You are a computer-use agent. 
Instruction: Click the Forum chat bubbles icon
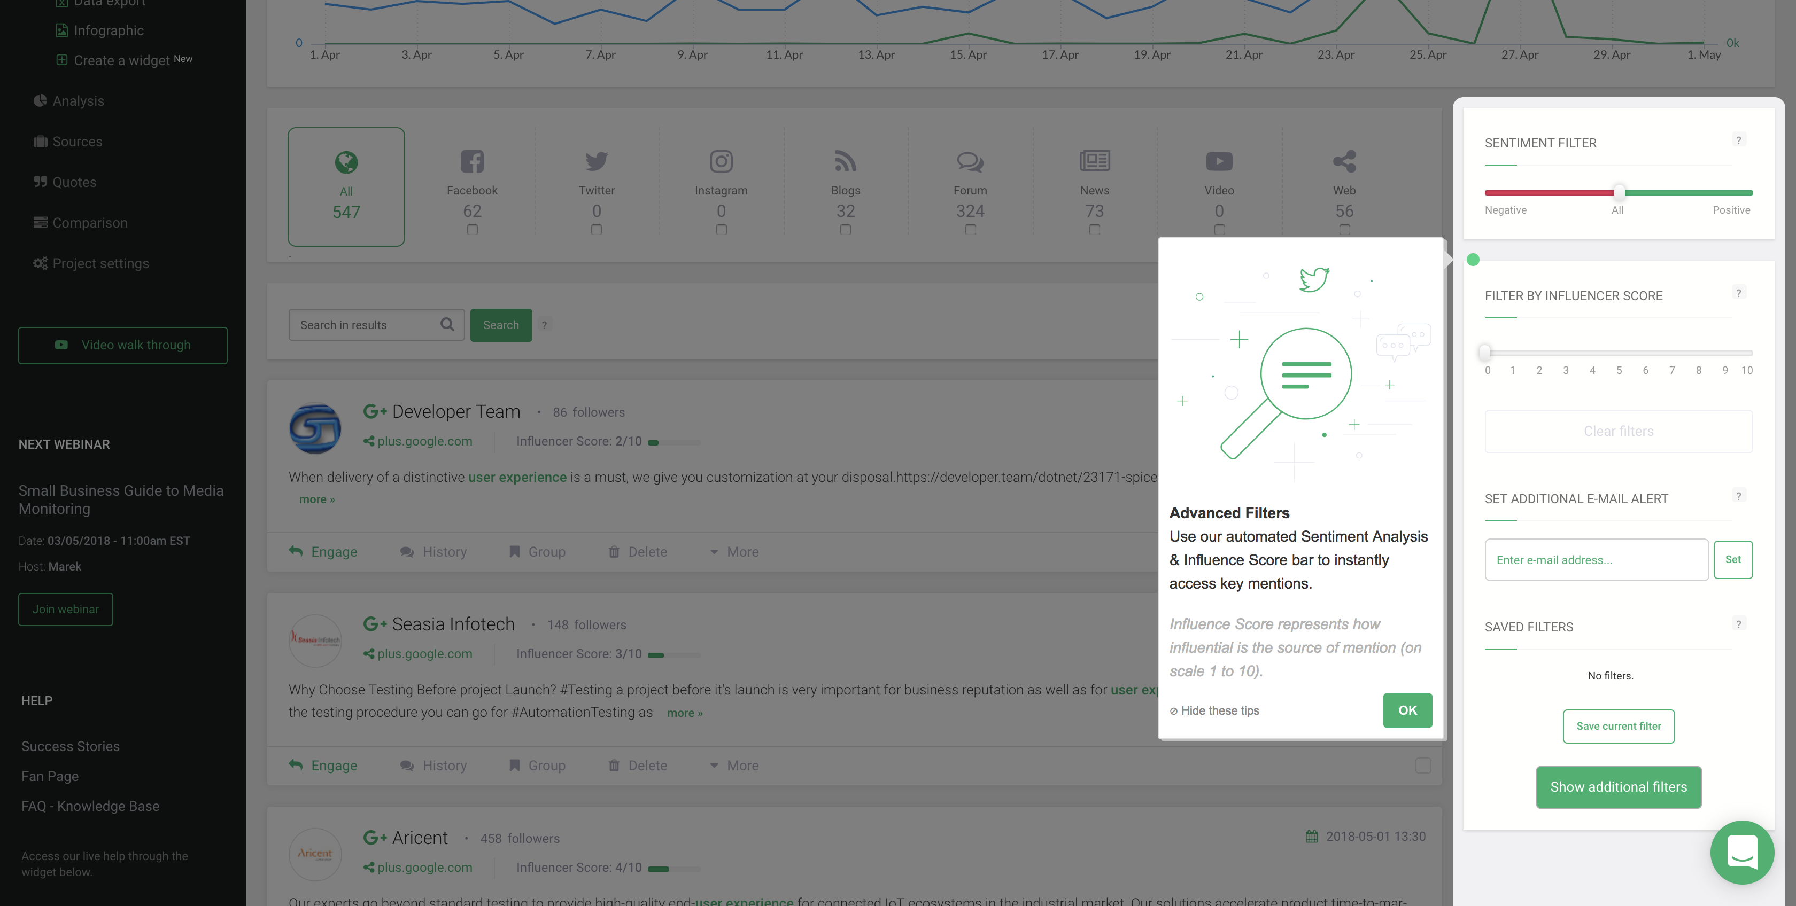pyautogui.click(x=970, y=162)
